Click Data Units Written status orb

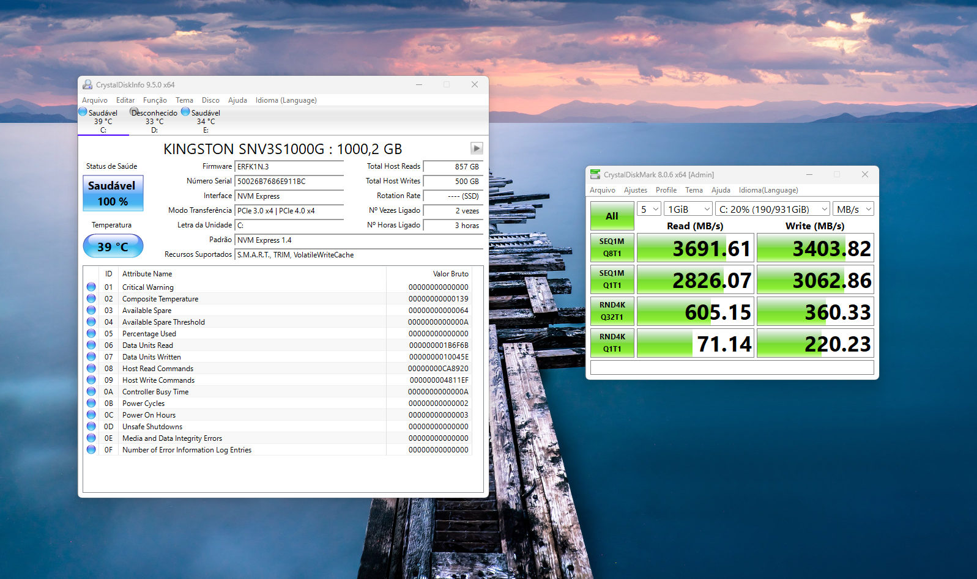[91, 356]
